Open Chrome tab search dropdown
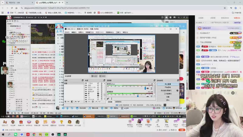The width and height of the screenshot is (243, 137). [x=2, y=3]
